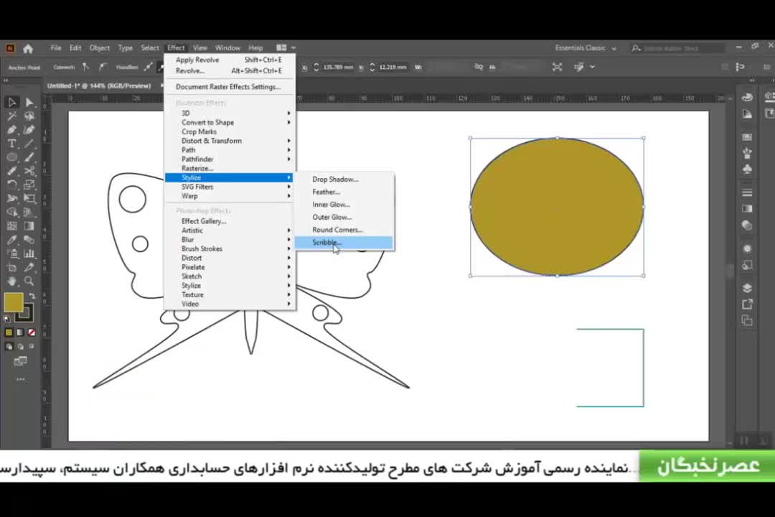The height and width of the screenshot is (517, 775).
Task: Choose the Line Segment tool
Action: tap(29, 144)
